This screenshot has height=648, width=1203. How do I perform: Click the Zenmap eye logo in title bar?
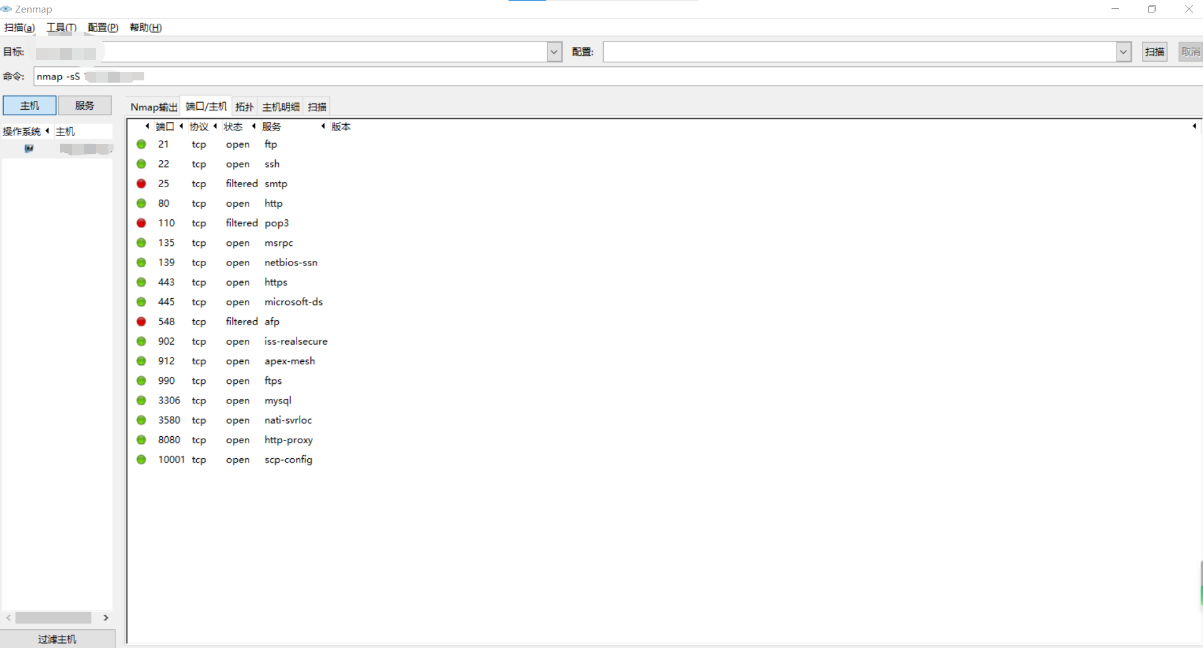[x=6, y=9]
